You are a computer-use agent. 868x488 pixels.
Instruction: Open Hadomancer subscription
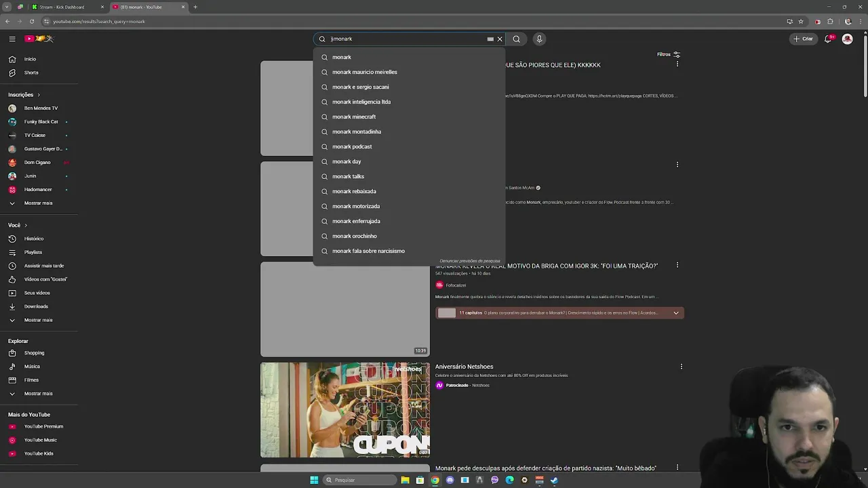pyautogui.click(x=39, y=190)
